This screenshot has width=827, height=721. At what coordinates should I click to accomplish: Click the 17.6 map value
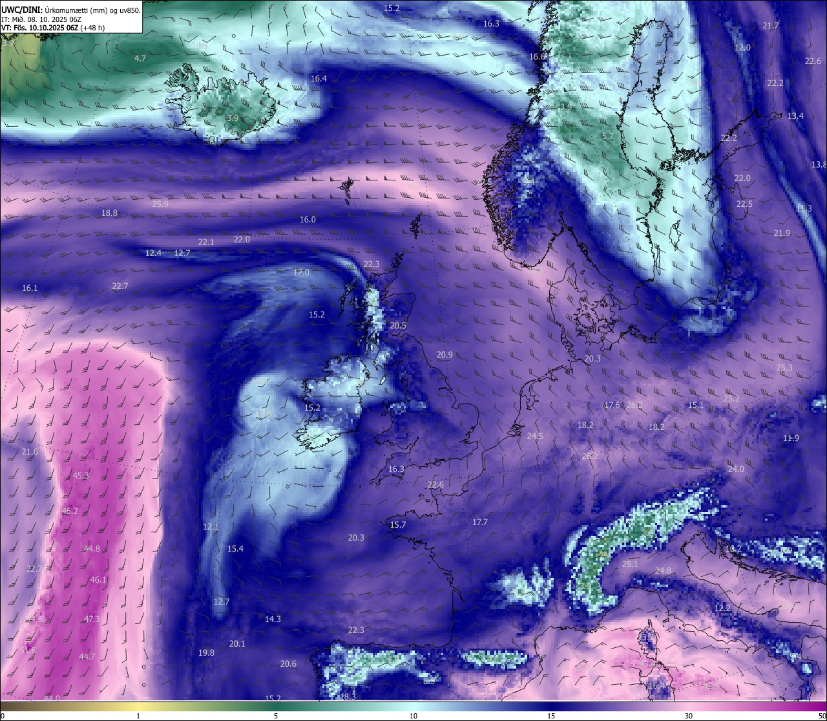coord(612,405)
